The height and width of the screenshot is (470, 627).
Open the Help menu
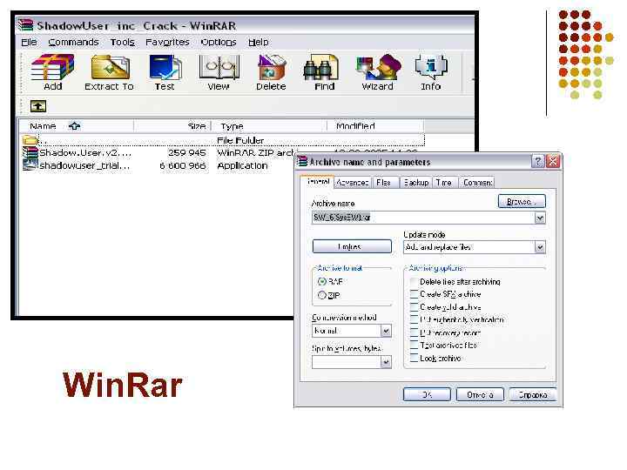259,42
